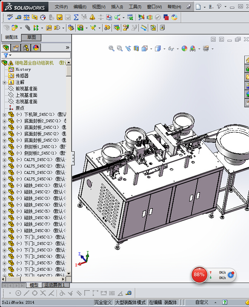Select the 前视基准面 plane in the tree
Image resolution: width=249 pixels, height=307 pixels.
pos(26,89)
